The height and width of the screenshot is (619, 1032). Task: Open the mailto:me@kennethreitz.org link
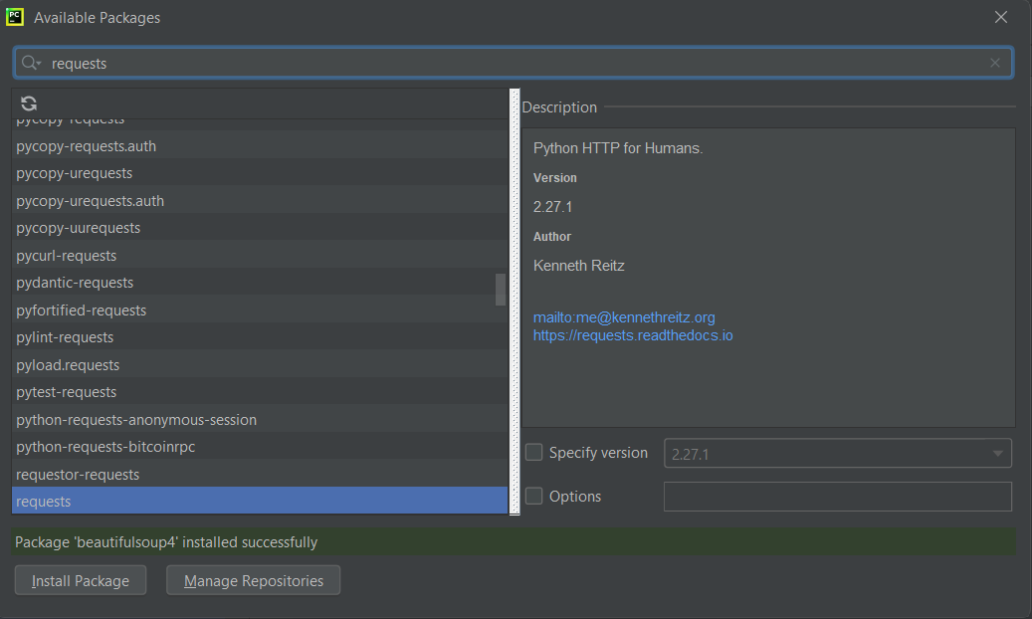[x=624, y=316]
